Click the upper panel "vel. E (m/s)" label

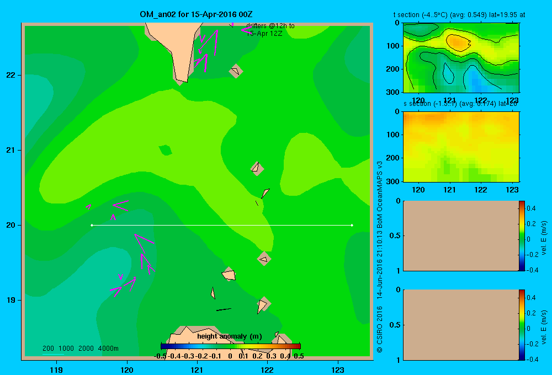click(x=544, y=238)
